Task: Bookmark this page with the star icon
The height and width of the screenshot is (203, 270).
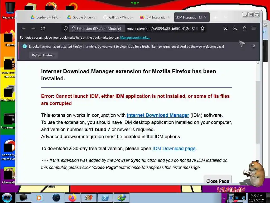Action: [202, 29]
